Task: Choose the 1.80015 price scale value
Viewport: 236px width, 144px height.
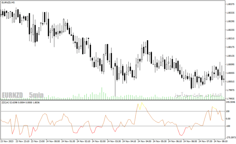Action: pyautogui.click(x=230, y=82)
